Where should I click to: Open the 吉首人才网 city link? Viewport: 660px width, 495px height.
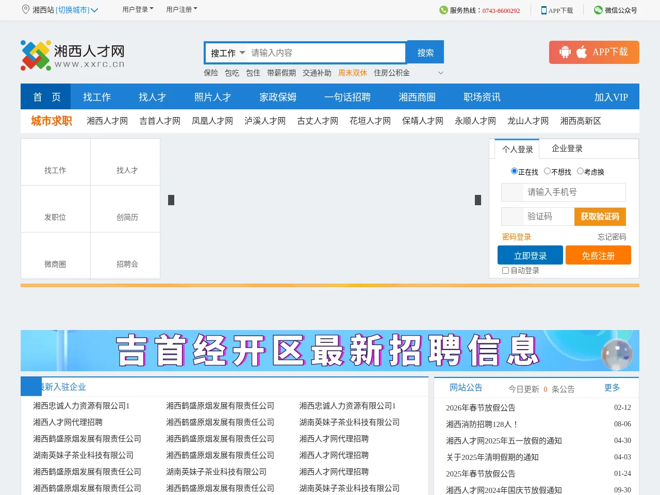click(160, 121)
